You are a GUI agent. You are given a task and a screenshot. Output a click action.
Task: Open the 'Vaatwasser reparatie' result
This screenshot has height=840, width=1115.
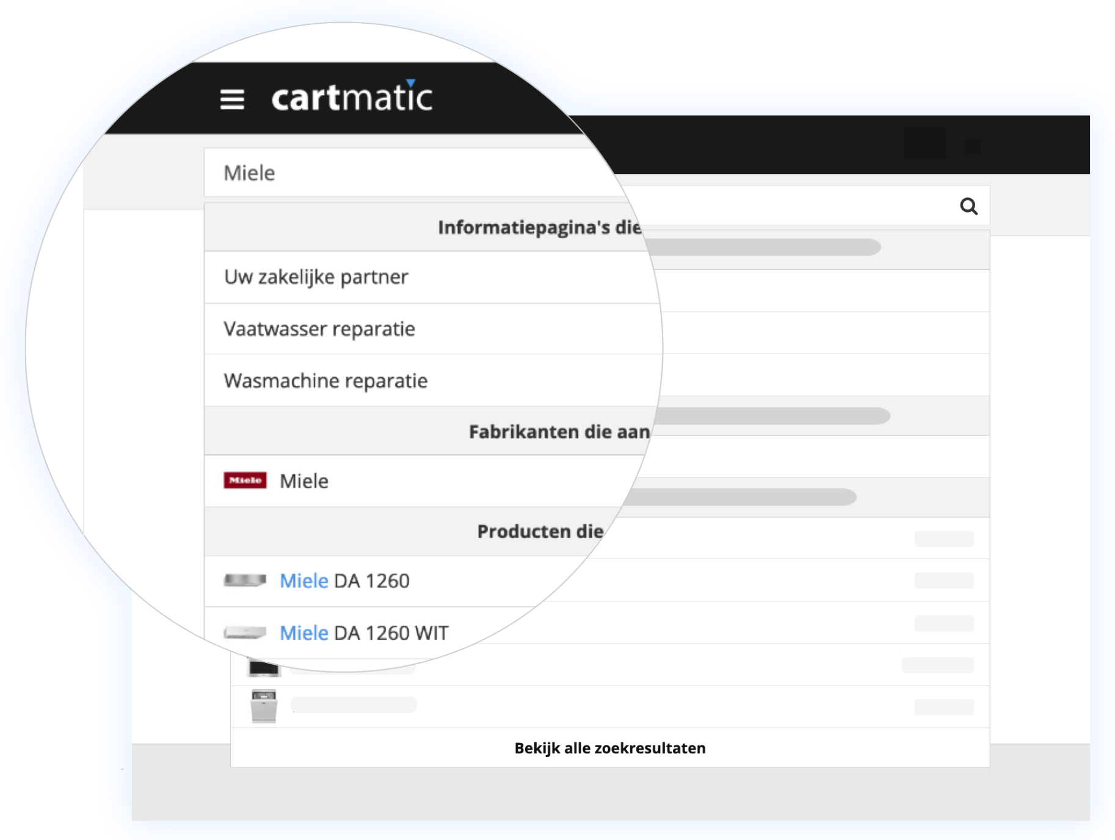click(319, 329)
